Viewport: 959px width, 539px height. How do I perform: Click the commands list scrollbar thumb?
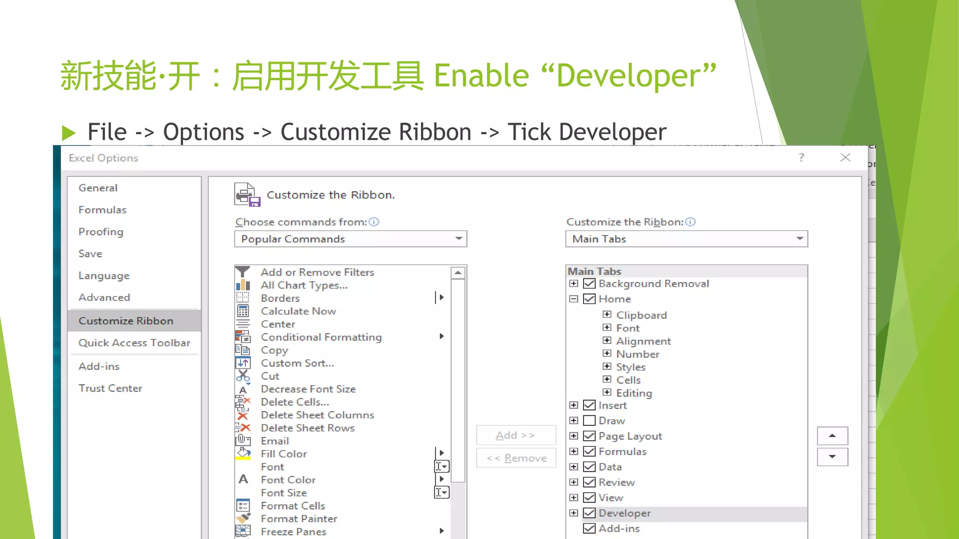458,380
